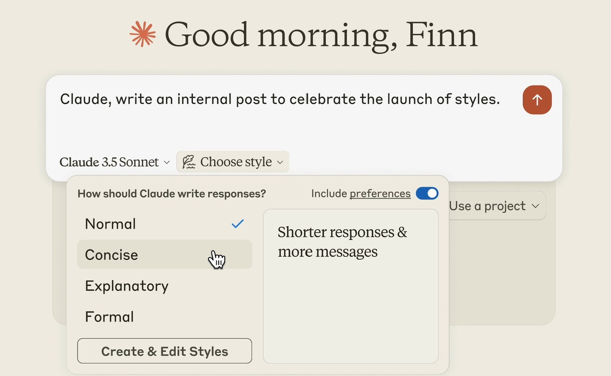Follow the preferences link
Viewport: 611px width, 376px height.
point(380,193)
